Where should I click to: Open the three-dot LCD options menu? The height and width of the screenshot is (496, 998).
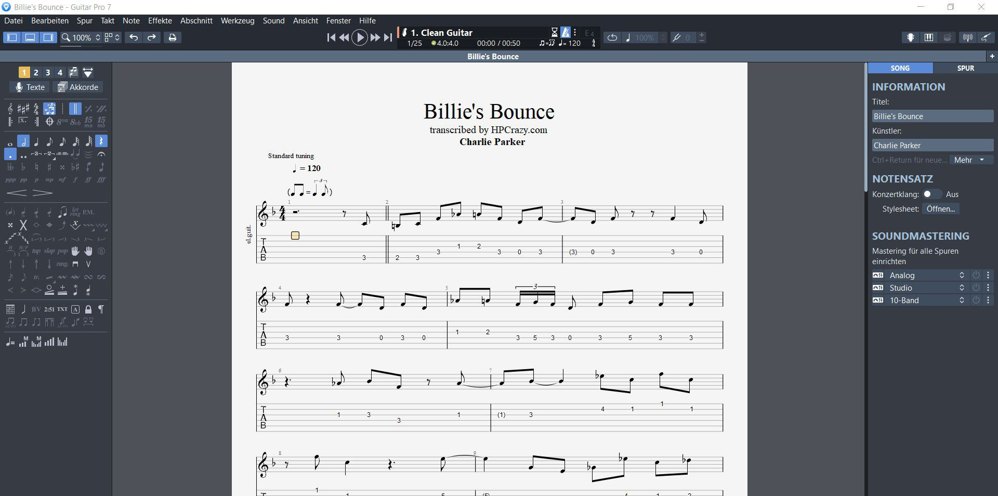coord(575,32)
